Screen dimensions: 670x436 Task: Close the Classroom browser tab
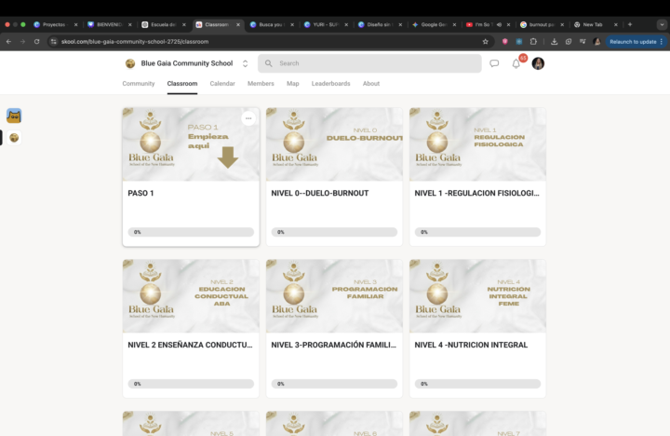point(238,24)
